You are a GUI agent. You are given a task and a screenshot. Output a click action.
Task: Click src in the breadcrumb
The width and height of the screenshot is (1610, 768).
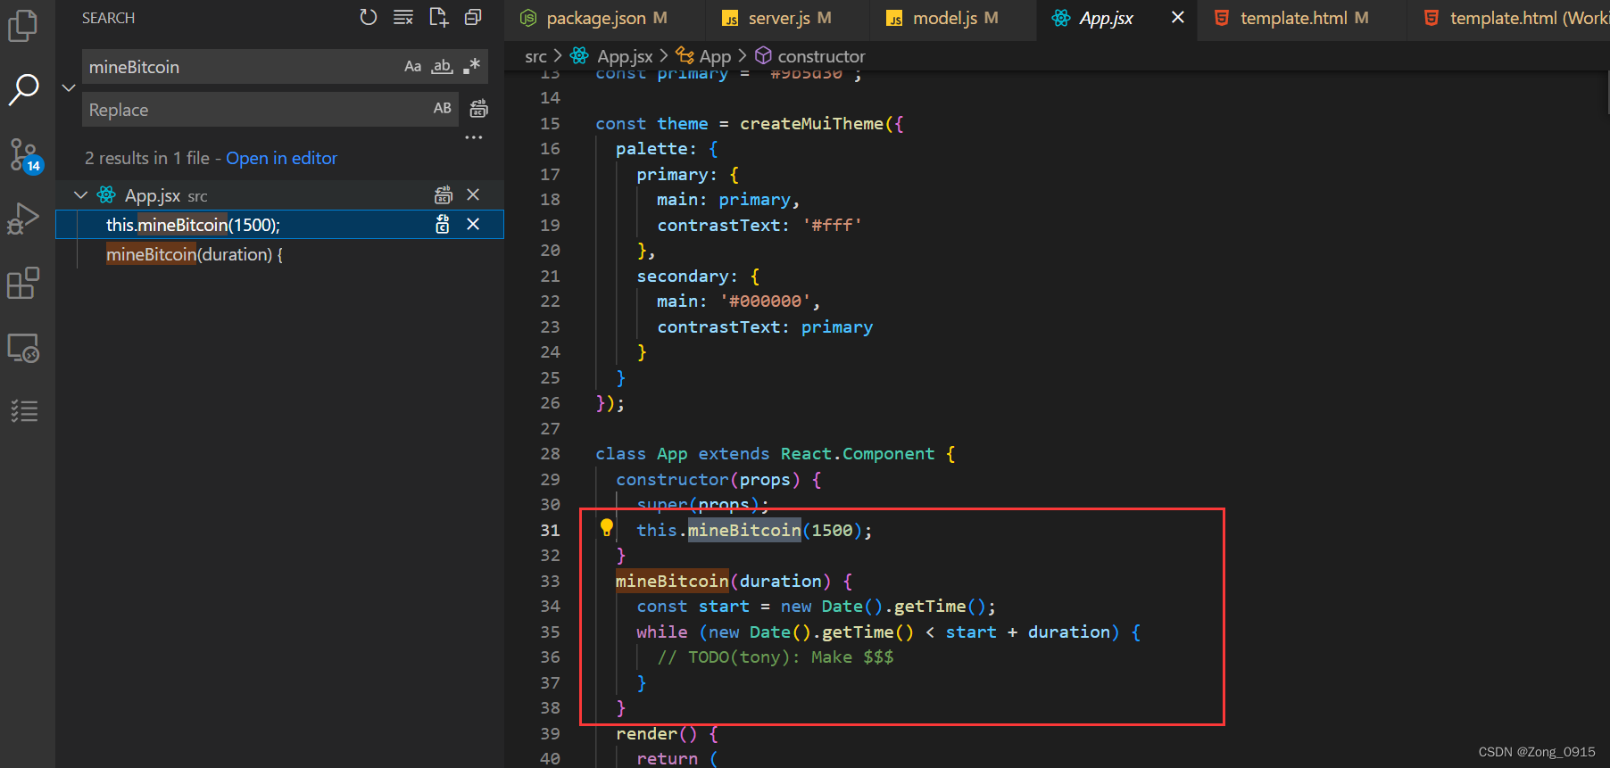535,56
